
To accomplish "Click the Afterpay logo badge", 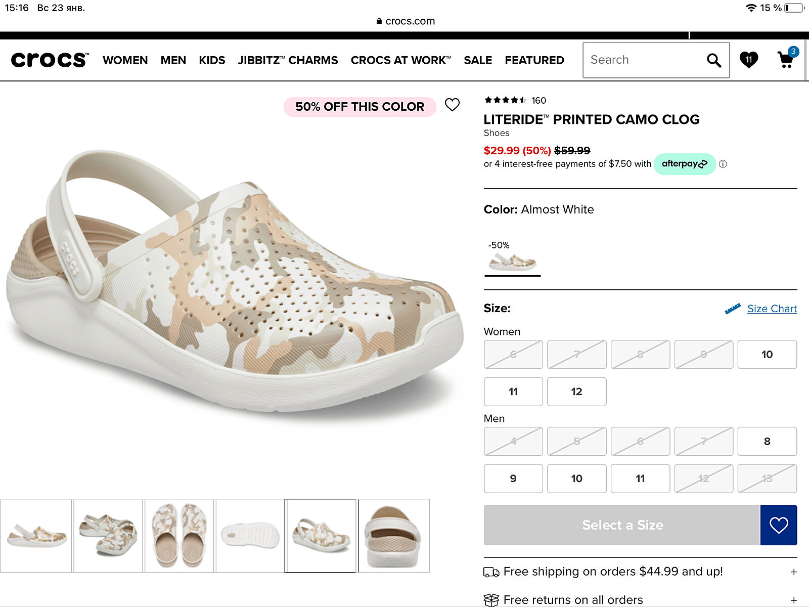I will [x=684, y=164].
